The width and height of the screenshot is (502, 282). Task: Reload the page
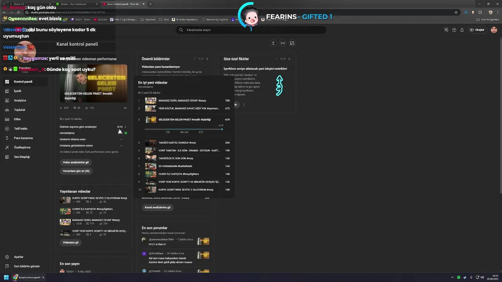[x=18, y=12]
